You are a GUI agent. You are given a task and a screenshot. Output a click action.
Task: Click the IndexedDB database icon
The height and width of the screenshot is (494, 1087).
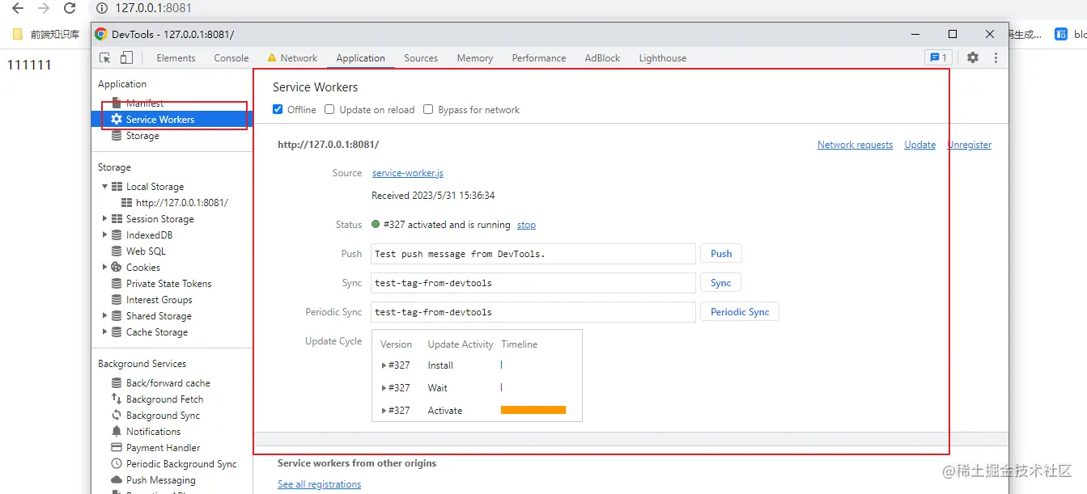click(117, 234)
